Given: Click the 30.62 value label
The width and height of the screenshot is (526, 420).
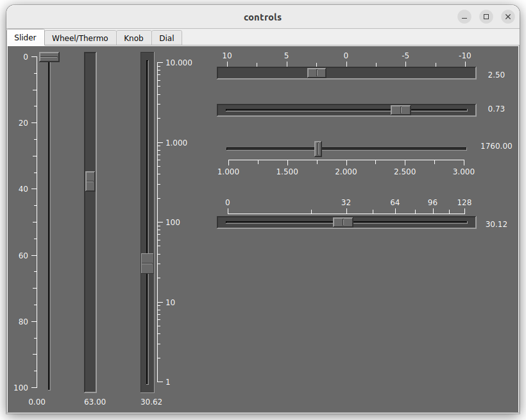Looking at the screenshot, I should click(x=151, y=402).
